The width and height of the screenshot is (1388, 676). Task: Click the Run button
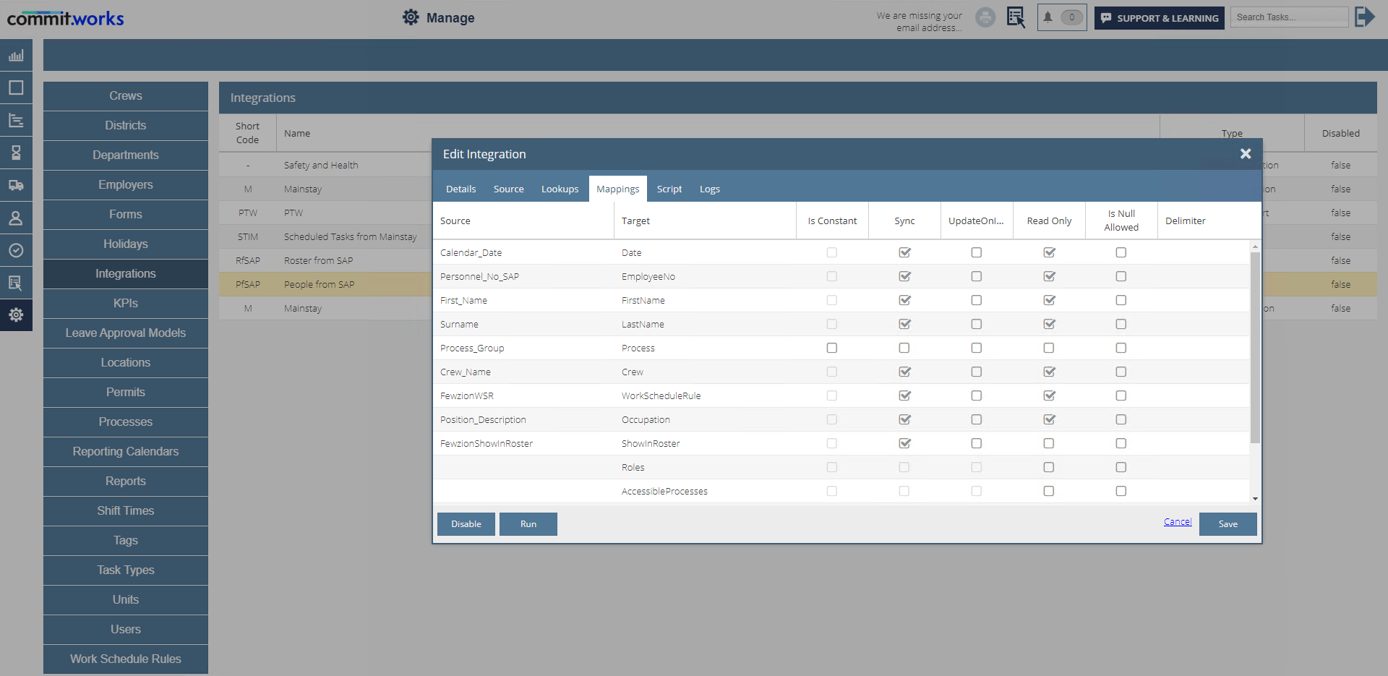[x=528, y=524]
